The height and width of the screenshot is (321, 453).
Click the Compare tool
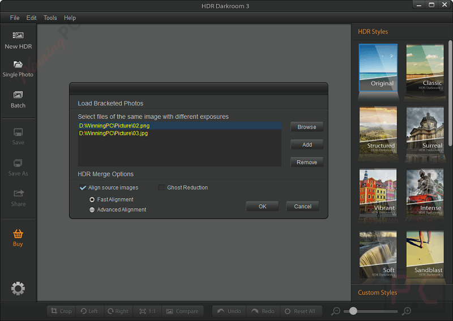(182, 311)
